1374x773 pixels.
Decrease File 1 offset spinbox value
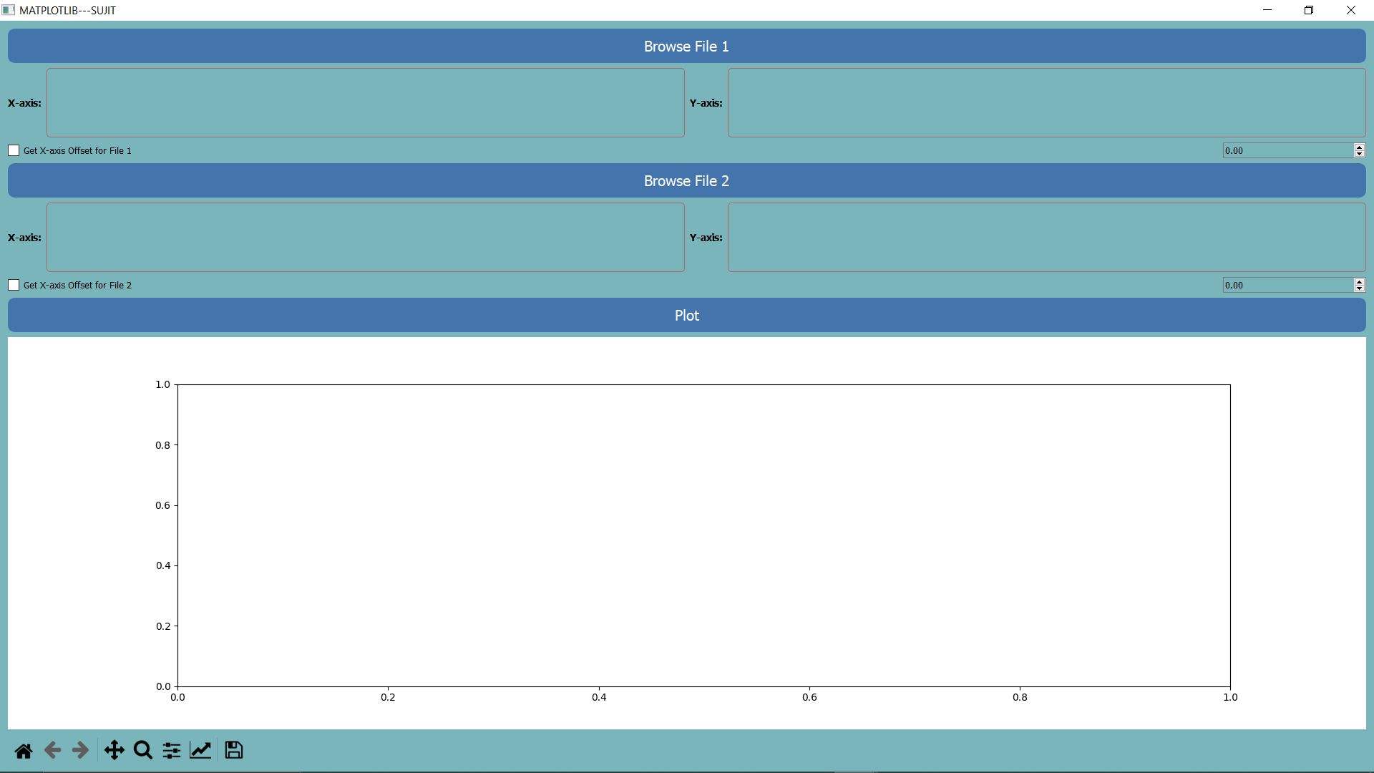click(x=1359, y=154)
